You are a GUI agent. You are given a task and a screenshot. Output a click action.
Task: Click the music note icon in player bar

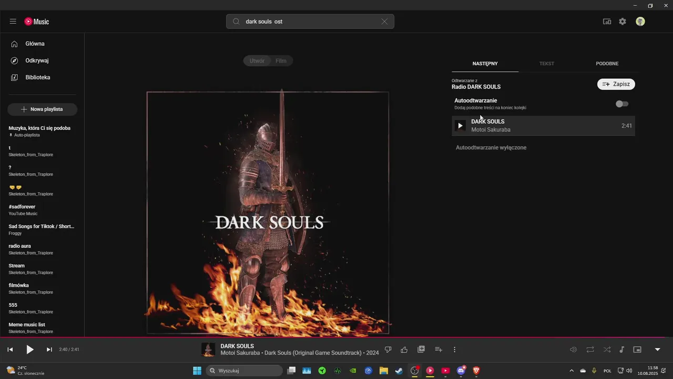coord(621,350)
